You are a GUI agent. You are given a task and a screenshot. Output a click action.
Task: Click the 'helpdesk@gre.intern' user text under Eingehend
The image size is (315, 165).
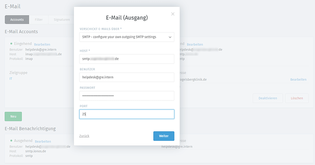(x=41, y=50)
